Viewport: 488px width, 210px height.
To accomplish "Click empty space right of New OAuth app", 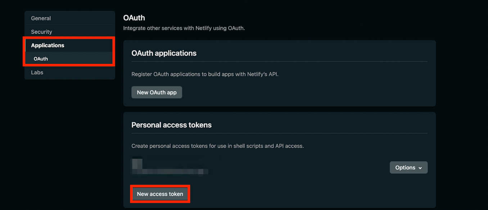I will click(288, 92).
